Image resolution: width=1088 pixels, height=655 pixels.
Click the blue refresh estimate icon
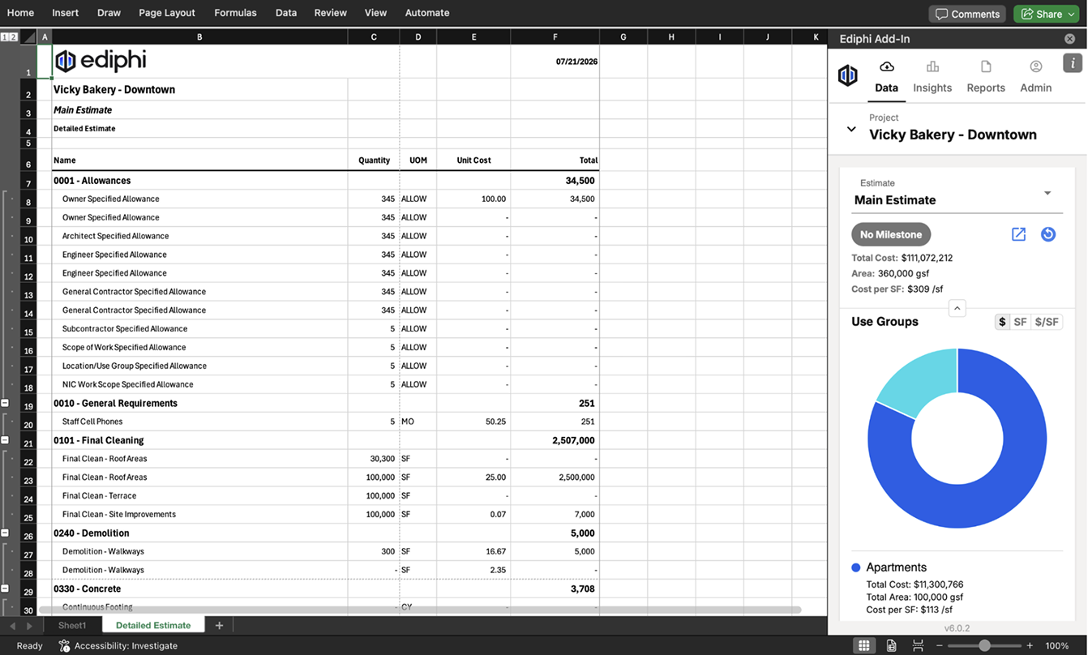(x=1048, y=234)
